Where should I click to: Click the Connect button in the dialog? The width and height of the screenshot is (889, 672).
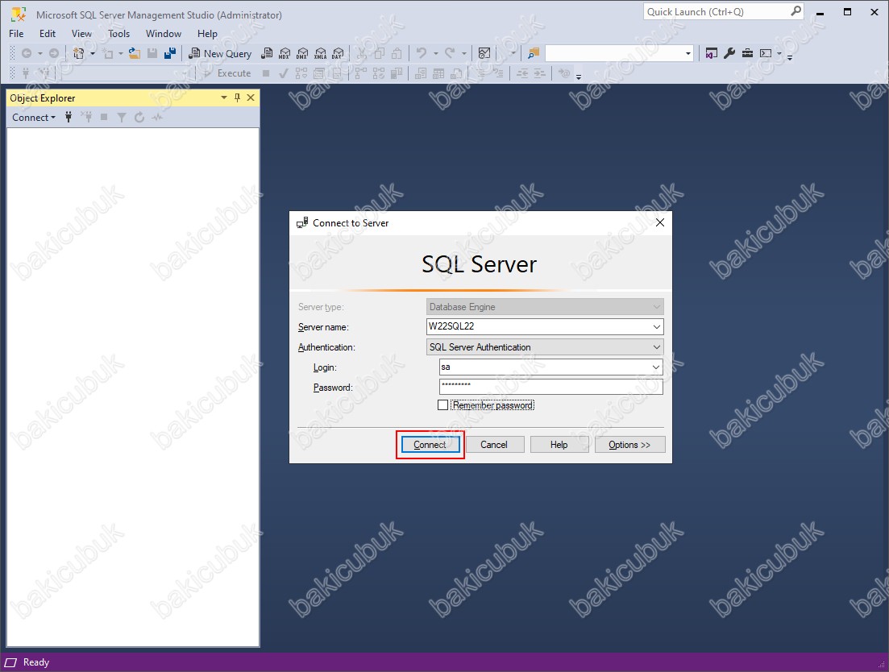(x=430, y=445)
